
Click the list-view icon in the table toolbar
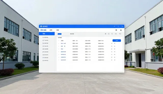coord(105,34)
